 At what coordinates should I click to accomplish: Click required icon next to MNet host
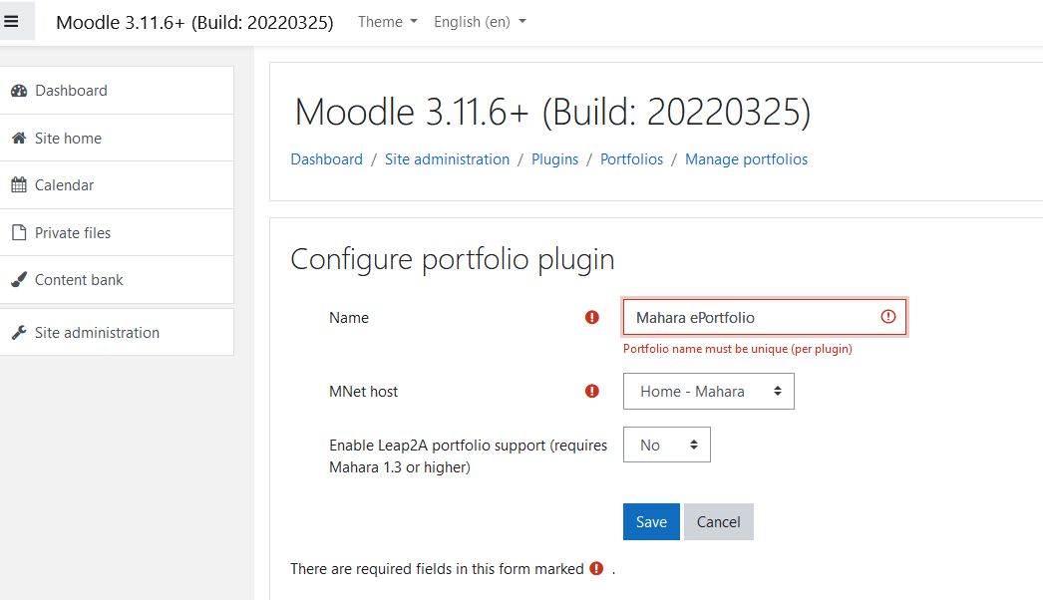coord(592,391)
